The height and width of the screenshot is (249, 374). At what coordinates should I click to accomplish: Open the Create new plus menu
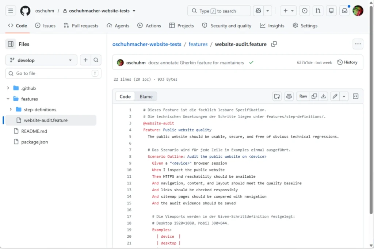(288, 11)
